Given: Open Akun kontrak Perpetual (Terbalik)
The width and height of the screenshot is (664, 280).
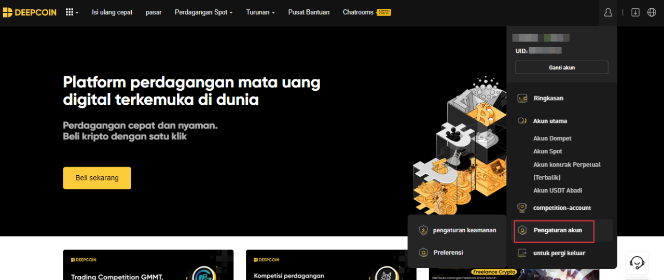Looking at the screenshot, I should (567, 171).
